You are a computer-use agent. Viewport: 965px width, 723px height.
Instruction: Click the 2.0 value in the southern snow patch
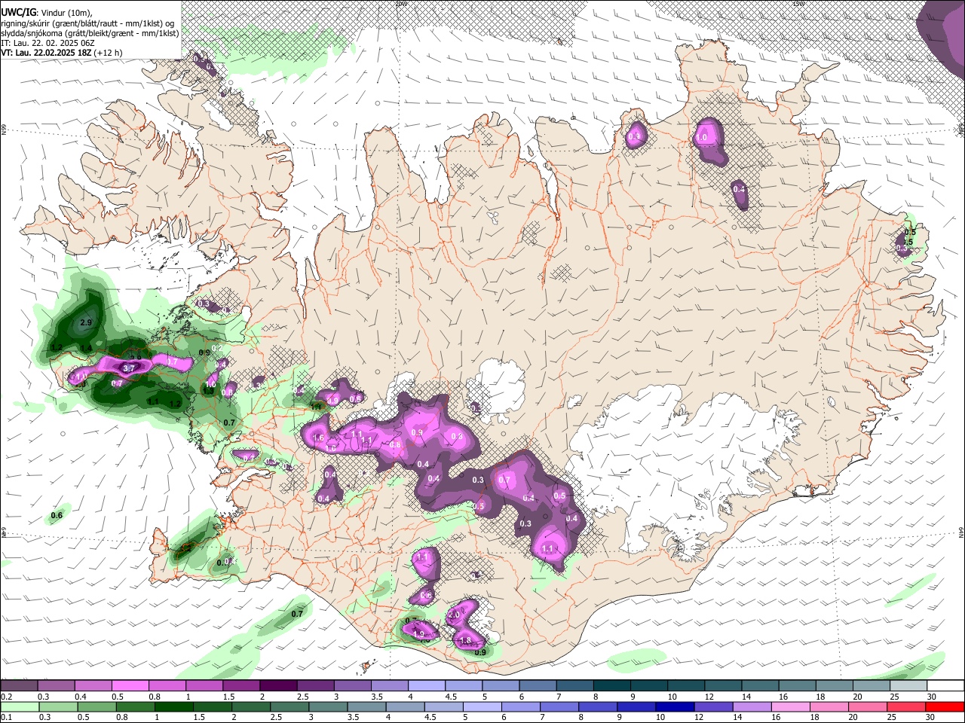454,615
